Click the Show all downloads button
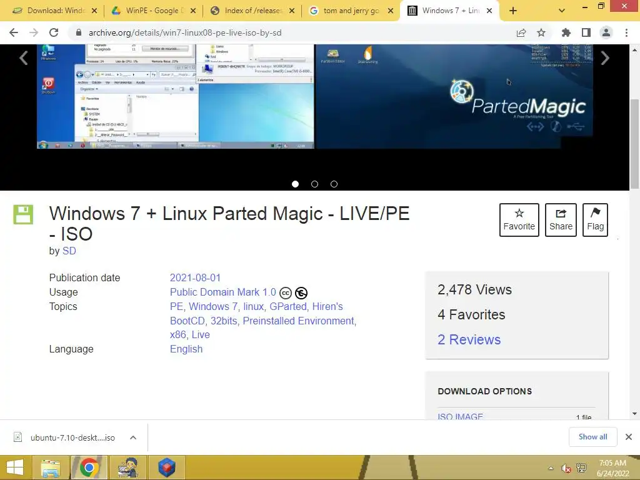 [592, 437]
